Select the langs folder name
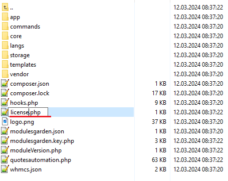The width and height of the screenshot is (228, 181). click(17, 46)
